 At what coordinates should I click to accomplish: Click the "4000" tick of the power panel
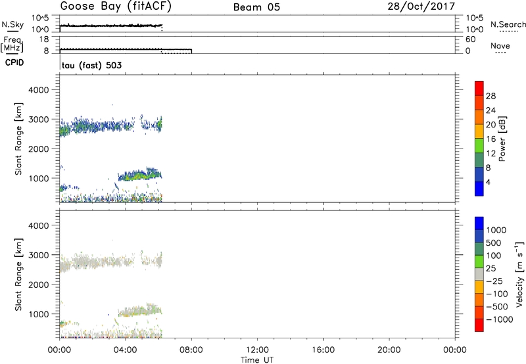tap(39, 90)
